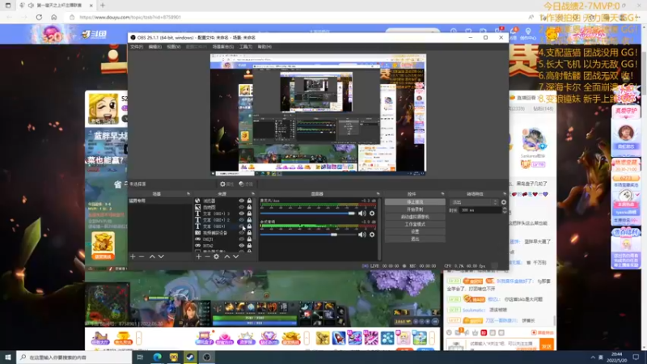
Task: Pop out the 控件 dock panel
Action: click(x=442, y=194)
